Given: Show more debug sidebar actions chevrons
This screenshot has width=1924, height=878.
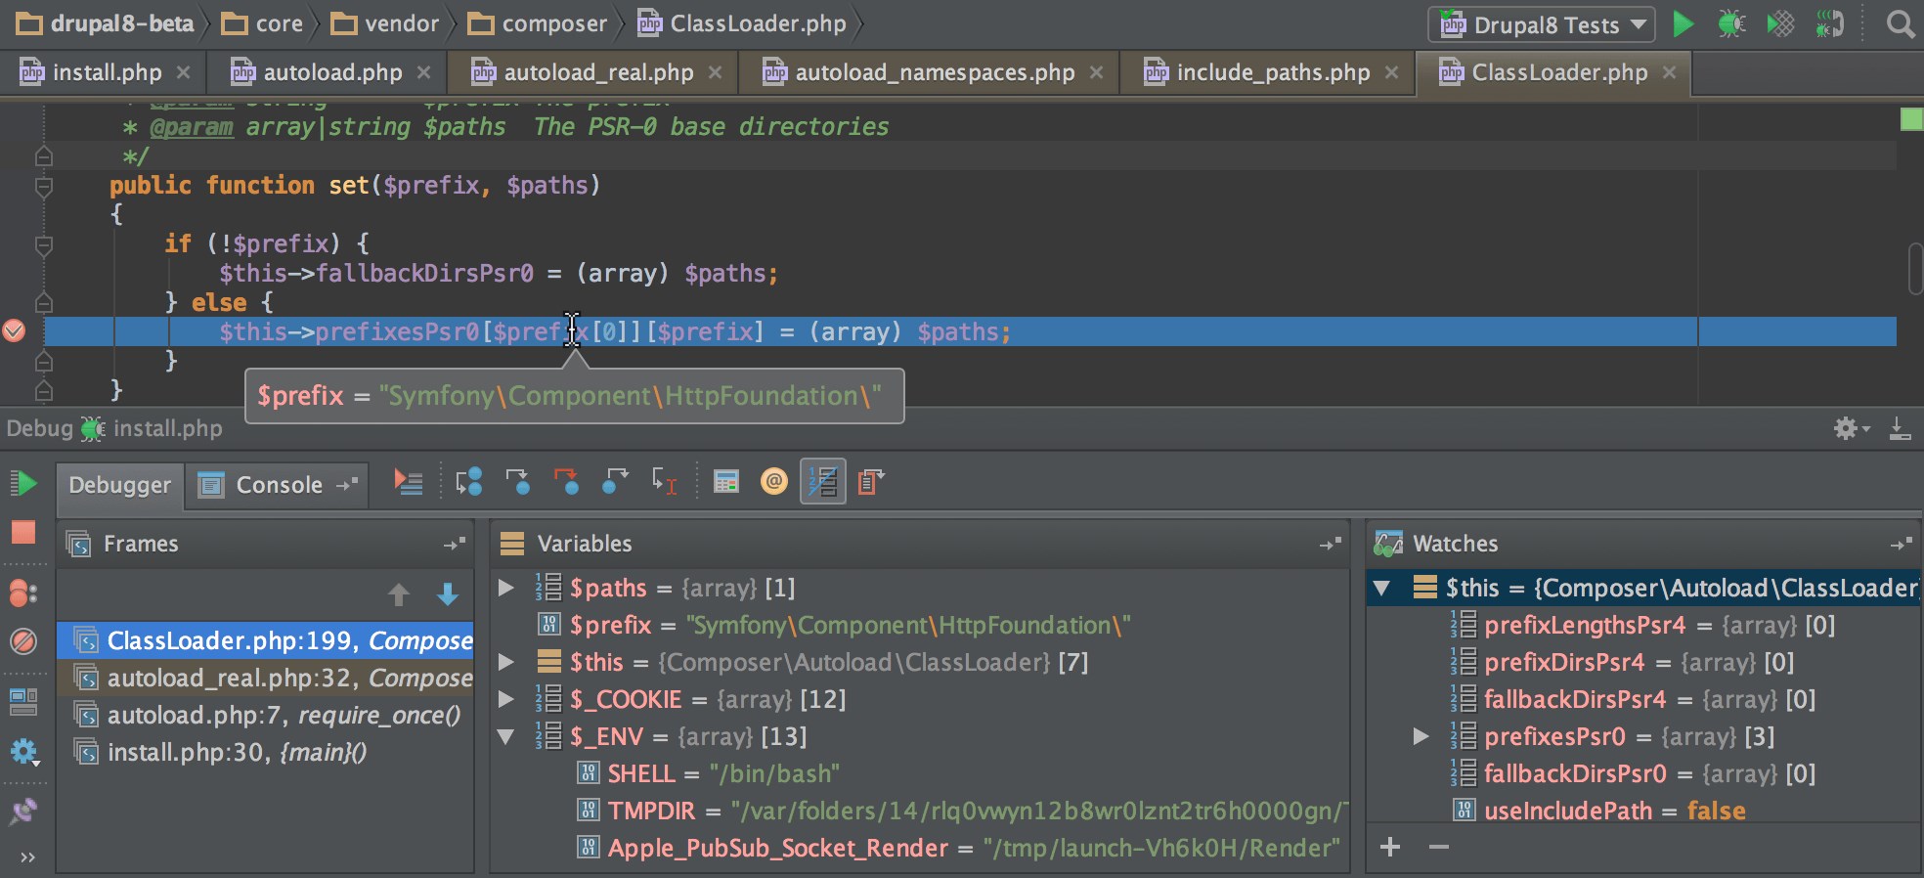Looking at the screenshot, I should coord(27,857).
